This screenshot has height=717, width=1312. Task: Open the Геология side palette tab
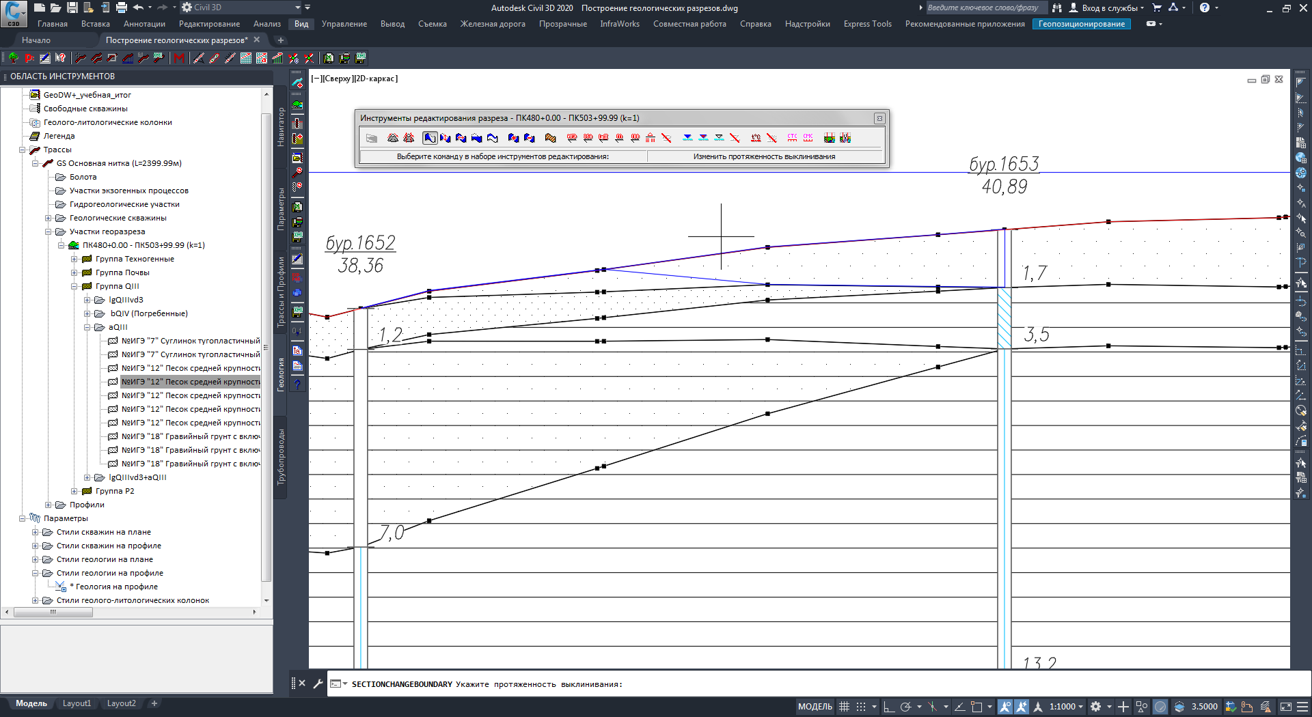tap(280, 374)
